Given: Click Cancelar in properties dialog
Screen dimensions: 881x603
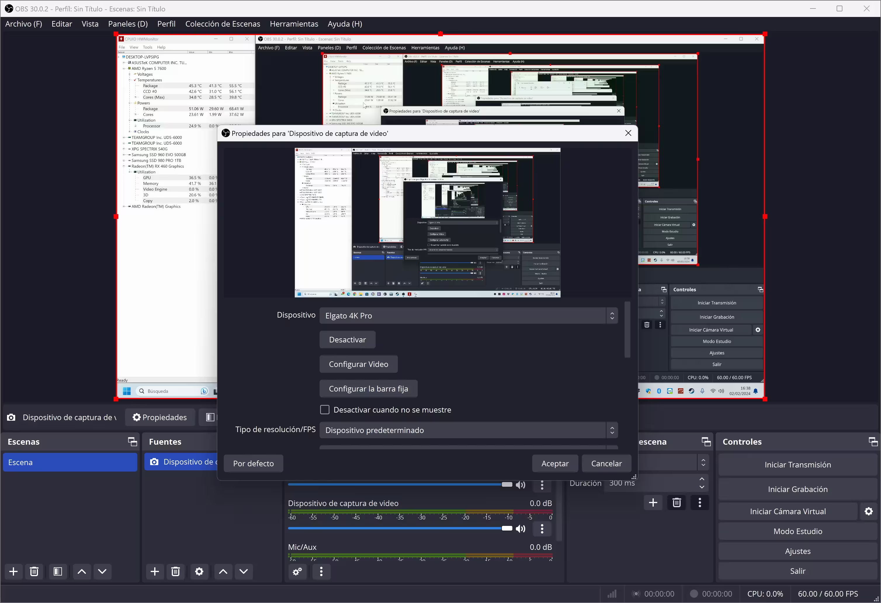Looking at the screenshot, I should [606, 463].
